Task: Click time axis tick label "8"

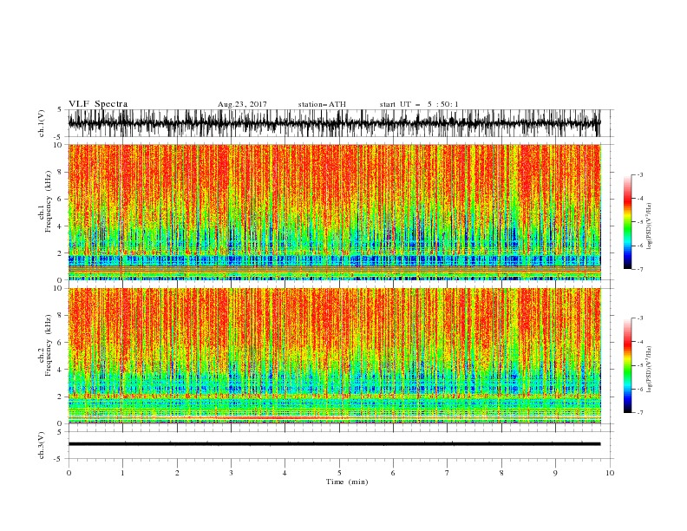Action: click(501, 473)
